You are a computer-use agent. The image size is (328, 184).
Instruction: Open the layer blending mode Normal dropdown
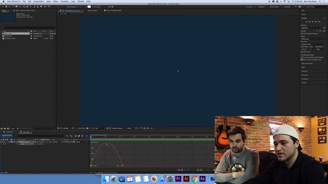pos(56,142)
